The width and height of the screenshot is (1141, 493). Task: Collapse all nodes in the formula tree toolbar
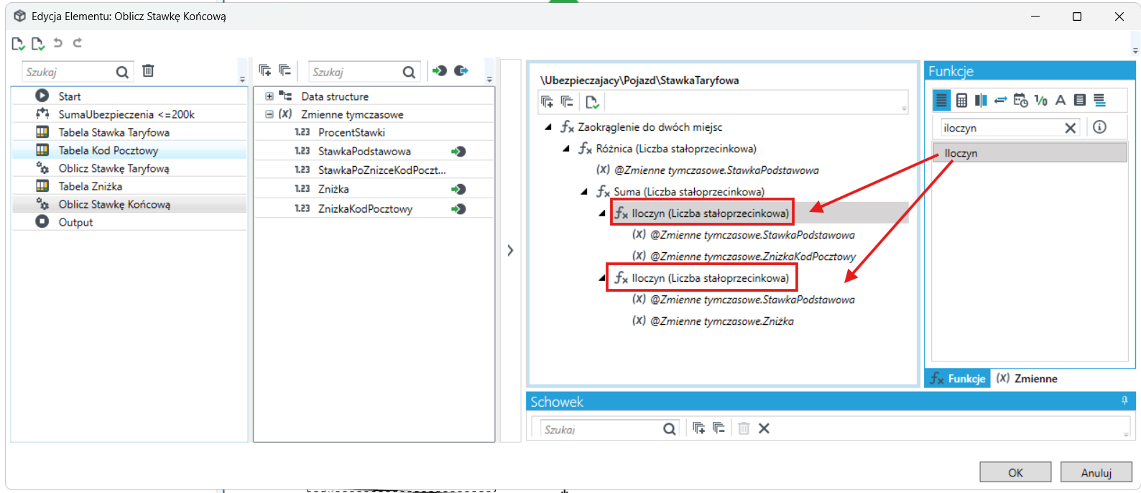click(x=568, y=102)
